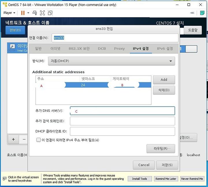Minimize the VMware Player window
208x187 pixels.
[x=177, y=5]
